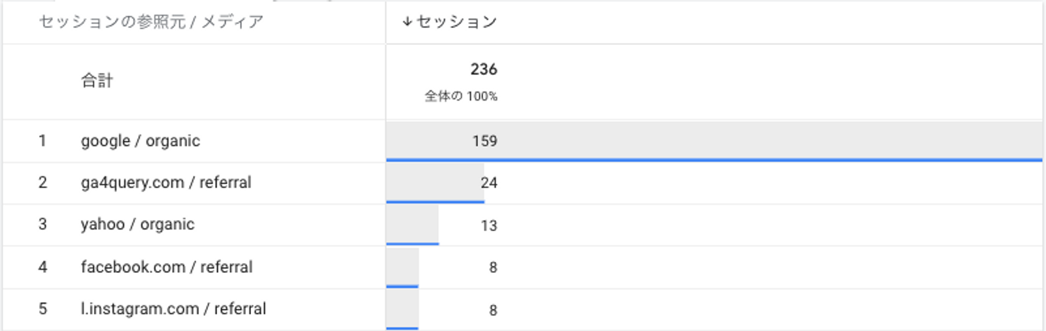The height and width of the screenshot is (331, 1046).
Task: Click the 全体の 100% text
Action: click(x=461, y=96)
